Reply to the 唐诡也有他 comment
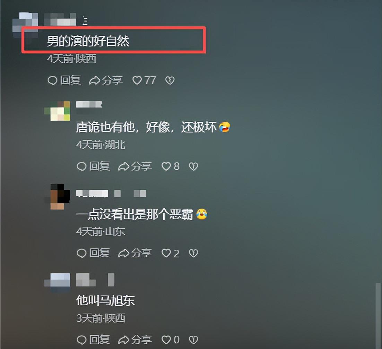Screen dimensions: 382x349 click(93, 167)
